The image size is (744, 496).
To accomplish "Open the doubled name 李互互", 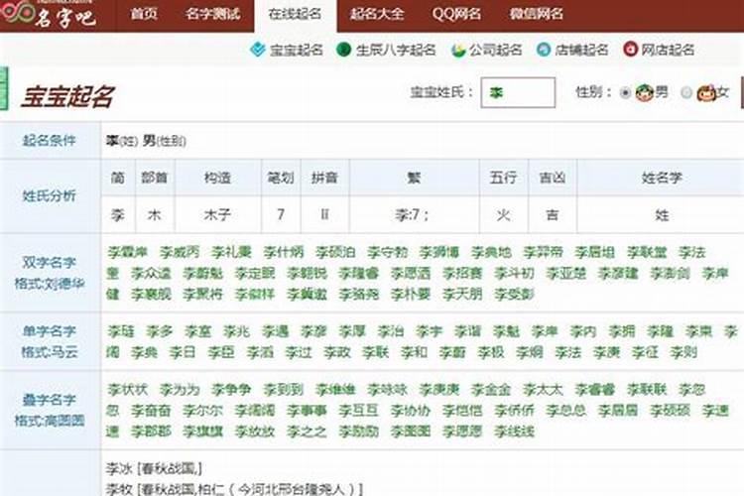I will point(358,411).
